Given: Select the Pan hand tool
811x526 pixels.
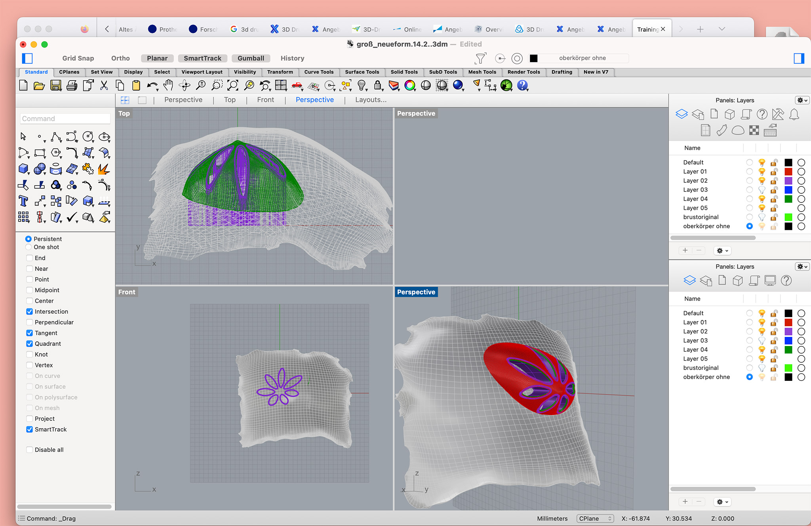Looking at the screenshot, I should point(168,85).
